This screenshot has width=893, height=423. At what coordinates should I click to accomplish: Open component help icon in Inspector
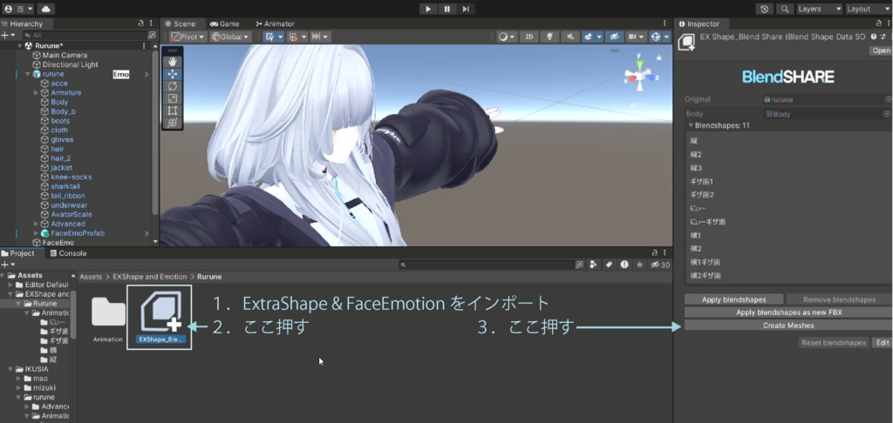coord(874,37)
